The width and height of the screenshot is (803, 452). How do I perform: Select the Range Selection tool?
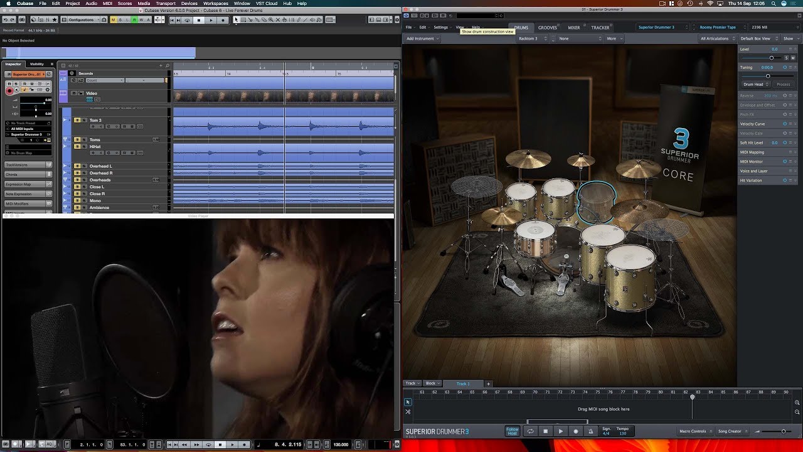(x=243, y=20)
